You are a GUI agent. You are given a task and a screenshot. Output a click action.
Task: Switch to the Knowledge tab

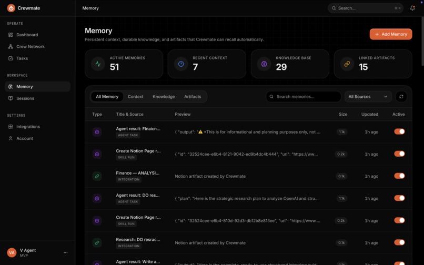point(164,97)
